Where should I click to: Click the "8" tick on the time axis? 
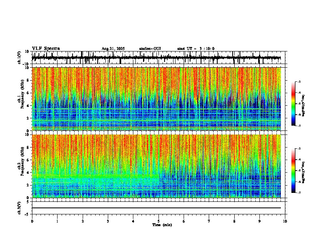click(234, 221)
